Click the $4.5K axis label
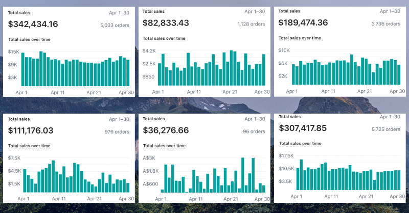Image resolution: width=409 pixels, height=213 pixels. [14, 171]
